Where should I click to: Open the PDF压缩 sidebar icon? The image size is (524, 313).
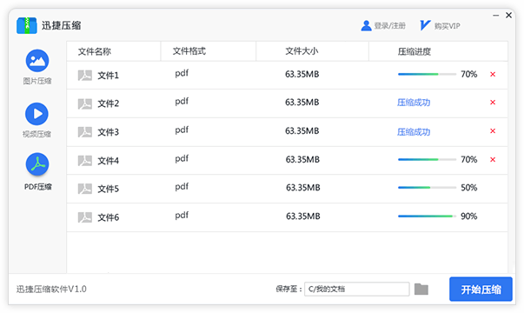click(x=37, y=164)
